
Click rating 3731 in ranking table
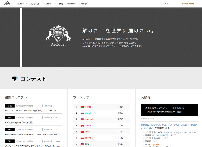tap(121, 125)
